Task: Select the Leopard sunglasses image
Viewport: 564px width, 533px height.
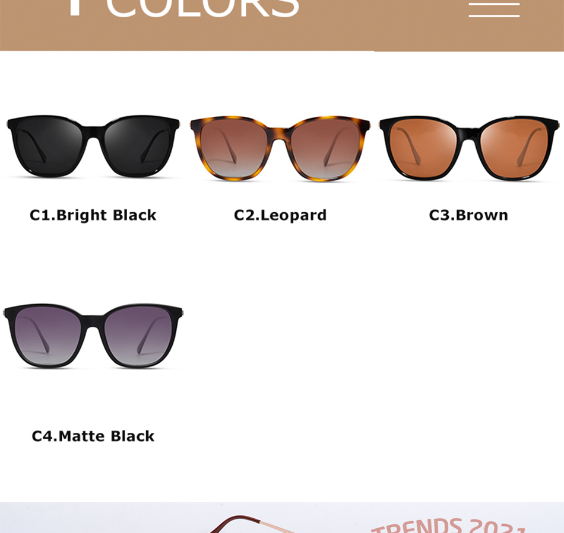Action: [x=280, y=148]
